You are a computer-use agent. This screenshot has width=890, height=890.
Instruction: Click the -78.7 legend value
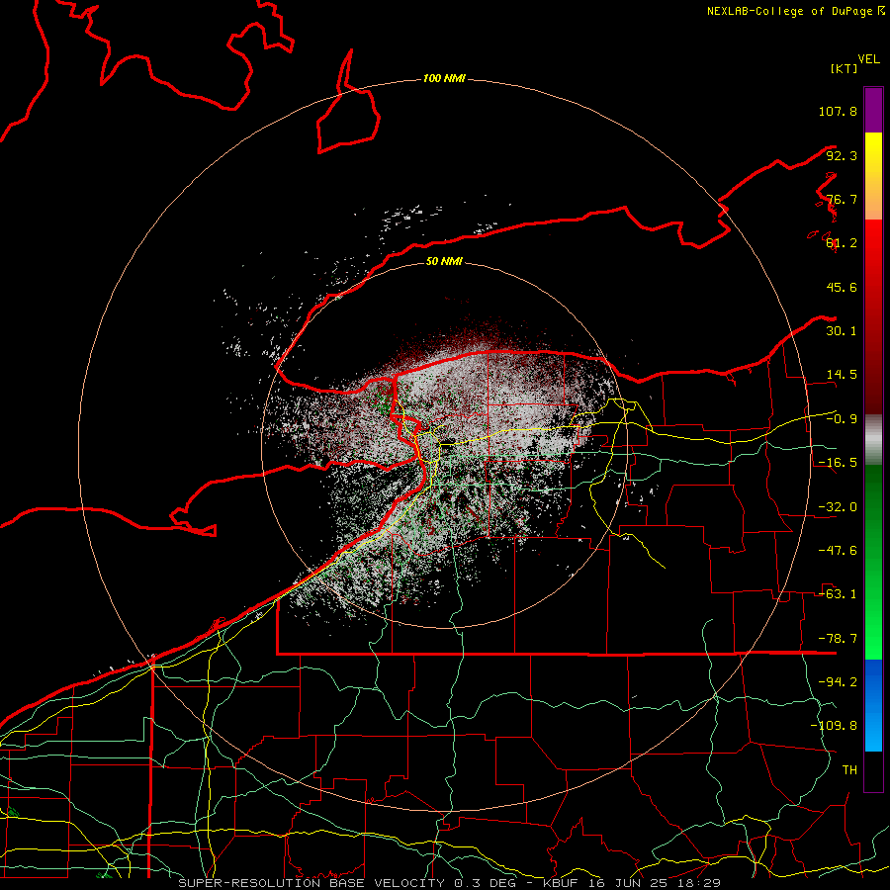tap(838, 639)
